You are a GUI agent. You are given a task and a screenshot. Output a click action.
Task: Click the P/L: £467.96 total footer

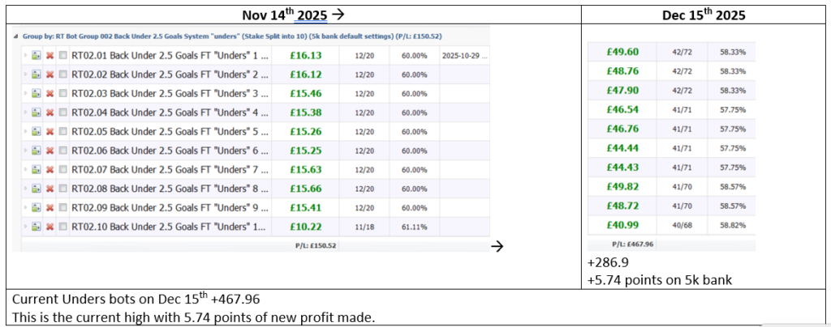(x=630, y=244)
